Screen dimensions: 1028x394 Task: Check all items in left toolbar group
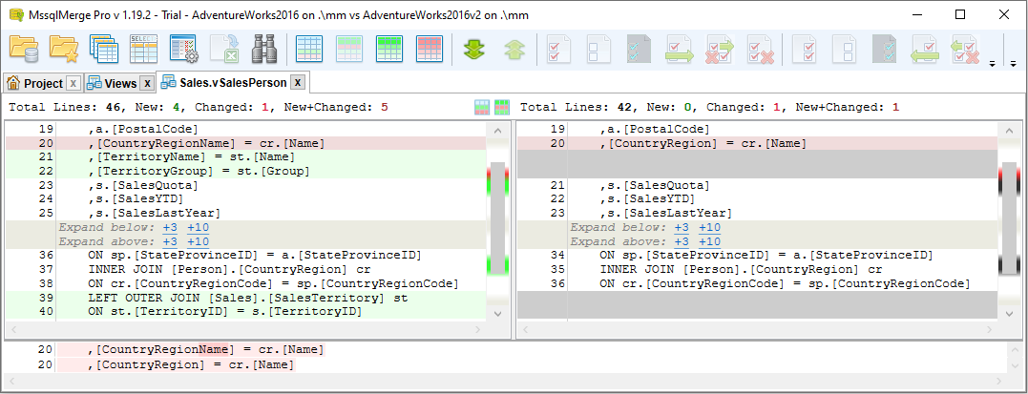pos(559,50)
